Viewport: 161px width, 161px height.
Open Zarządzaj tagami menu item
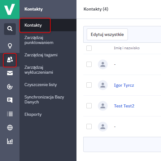point(41,55)
